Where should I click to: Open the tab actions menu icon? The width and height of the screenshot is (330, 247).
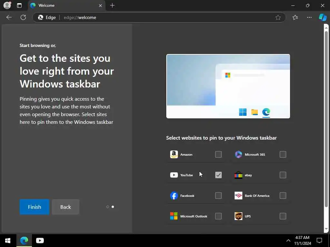19,5
